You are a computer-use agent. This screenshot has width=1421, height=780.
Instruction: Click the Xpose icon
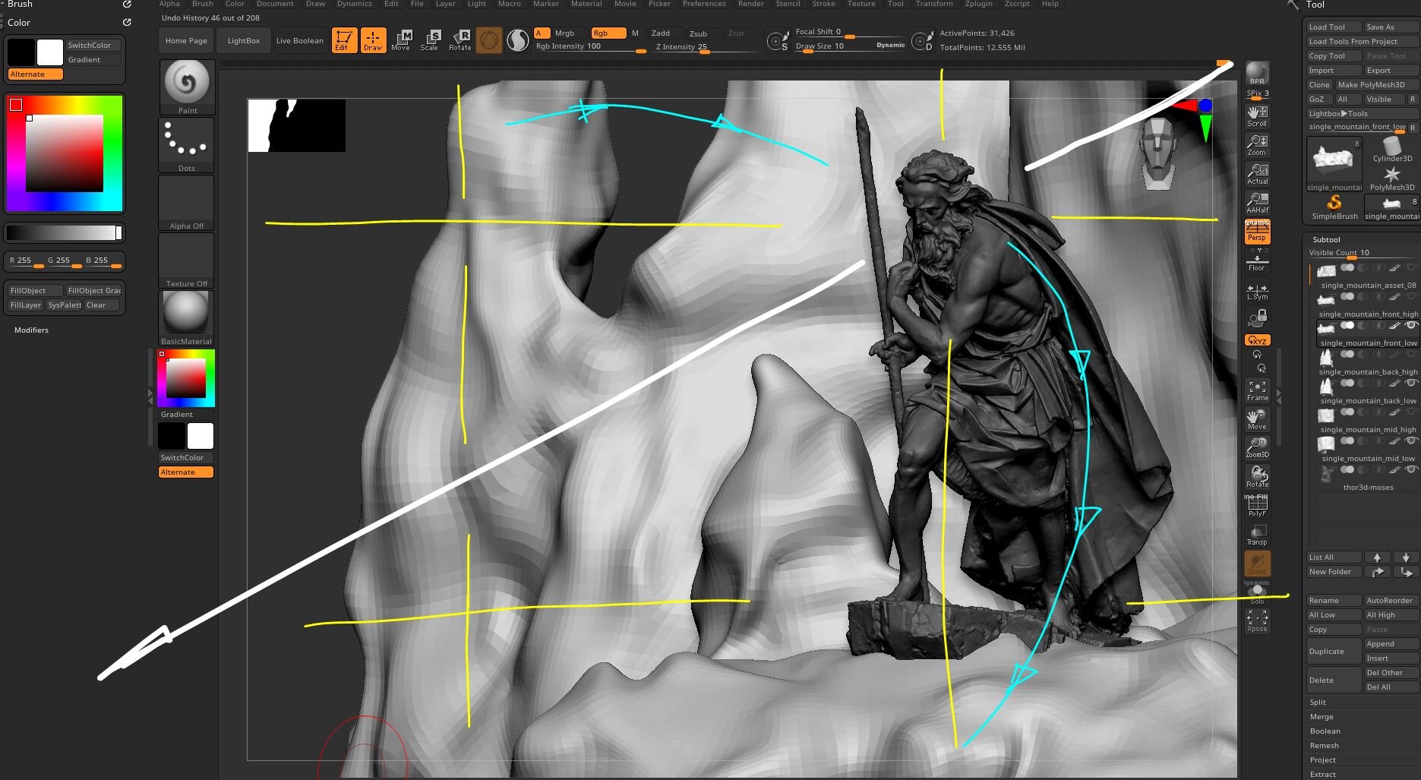[1257, 621]
